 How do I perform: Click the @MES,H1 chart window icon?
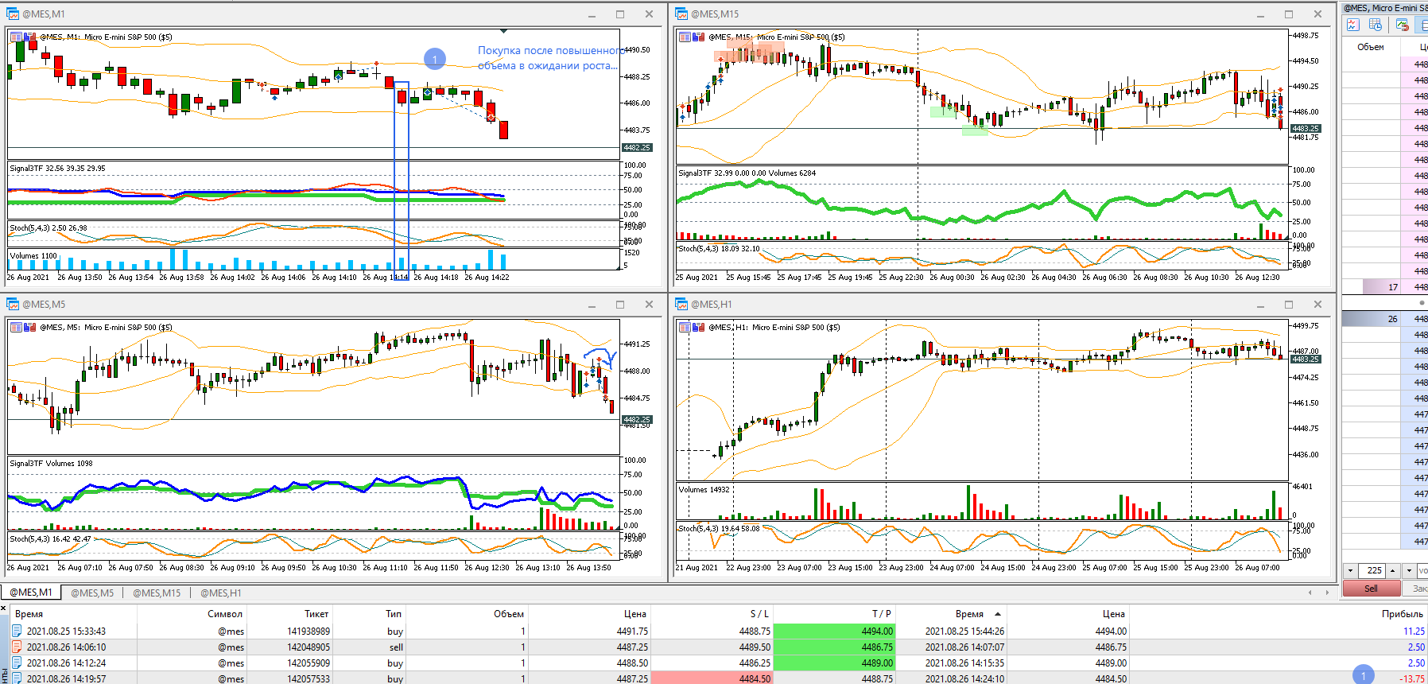point(681,304)
